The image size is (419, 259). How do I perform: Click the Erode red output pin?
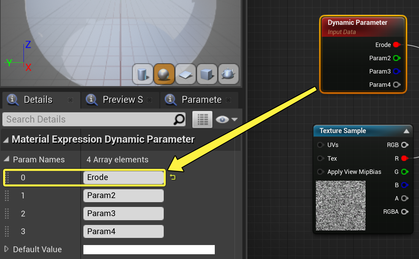[x=396, y=45]
